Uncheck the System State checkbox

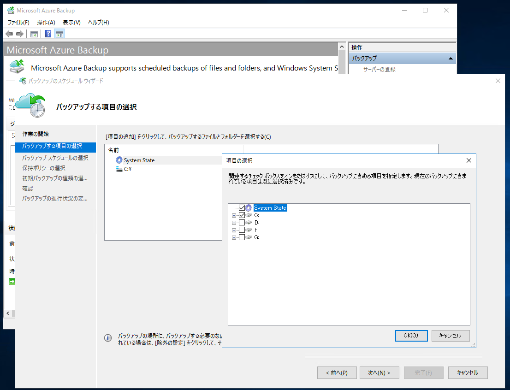(x=242, y=207)
